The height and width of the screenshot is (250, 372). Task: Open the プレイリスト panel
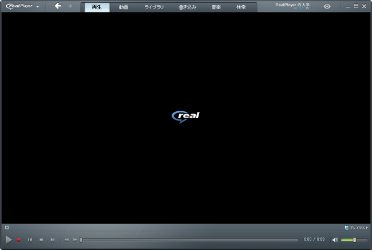[357, 228]
